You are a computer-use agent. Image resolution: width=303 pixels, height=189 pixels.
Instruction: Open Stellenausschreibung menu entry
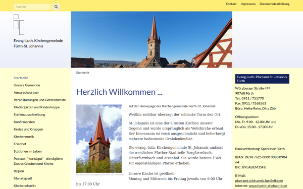point(29,114)
